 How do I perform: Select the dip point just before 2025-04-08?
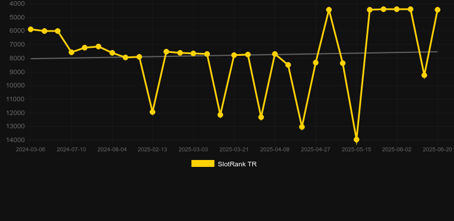pos(261,117)
